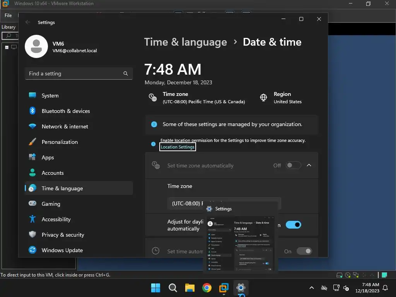Viewport: 396px width, 297px height.
Task: Click the managed by your organization notice
Action: pyautogui.click(x=232, y=125)
